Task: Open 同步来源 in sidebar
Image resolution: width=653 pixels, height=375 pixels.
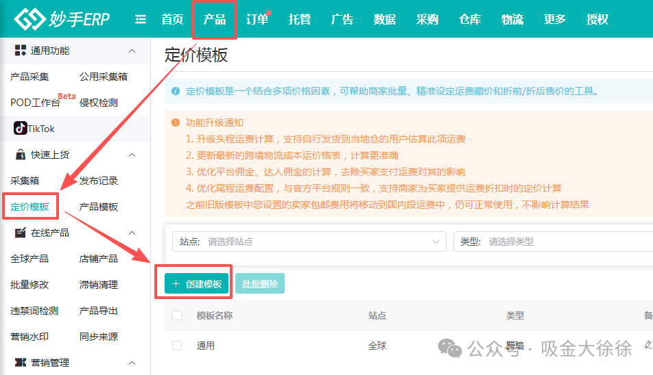Action: coord(99,337)
